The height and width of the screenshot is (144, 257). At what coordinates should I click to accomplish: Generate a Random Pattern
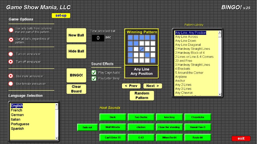[x=142, y=95]
